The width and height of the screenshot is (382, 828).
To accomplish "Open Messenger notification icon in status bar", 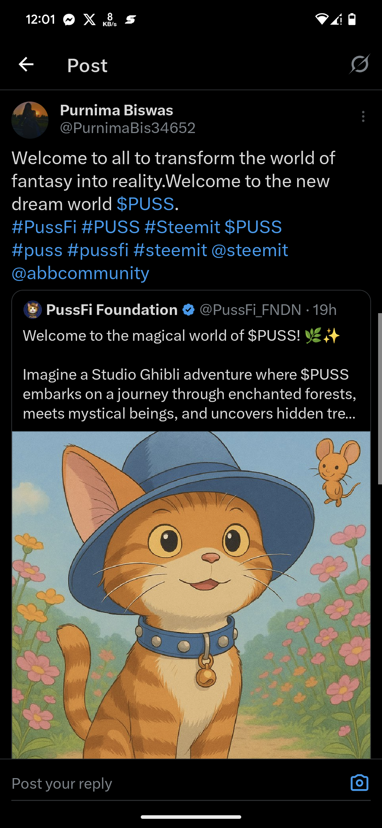I will pyautogui.click(x=69, y=19).
